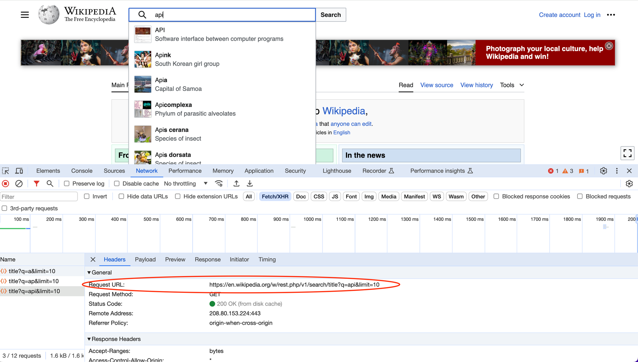Click the stop recording network log icon
The height and width of the screenshot is (362, 638).
point(5,184)
